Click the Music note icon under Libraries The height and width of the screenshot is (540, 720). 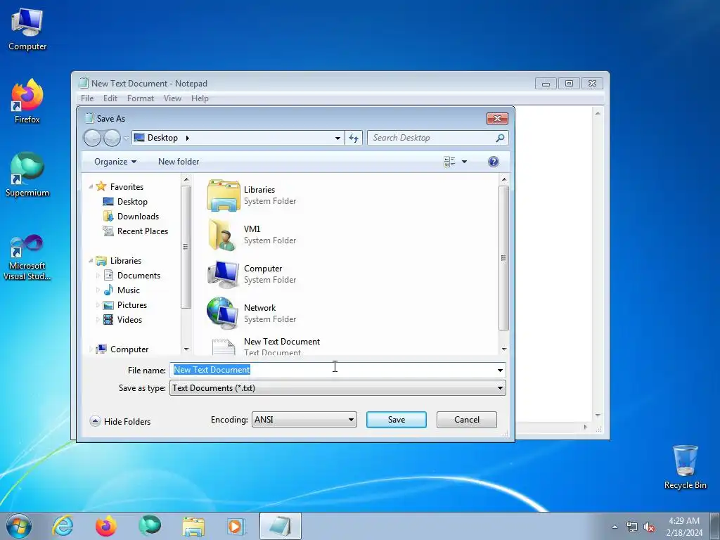point(108,290)
